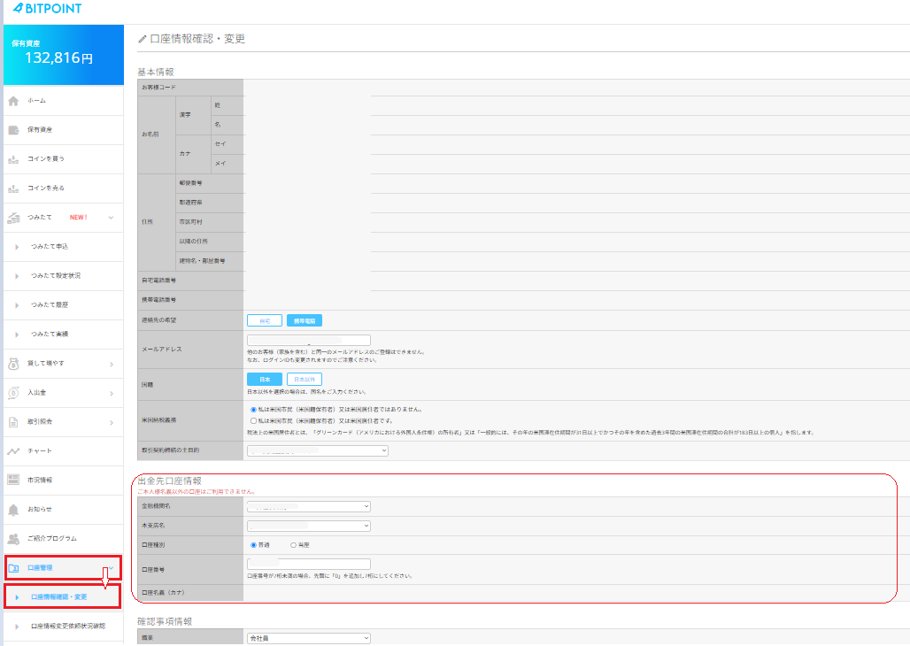Click the document icon for 取引照会
Screen dimensions: 910x646
click(13, 422)
